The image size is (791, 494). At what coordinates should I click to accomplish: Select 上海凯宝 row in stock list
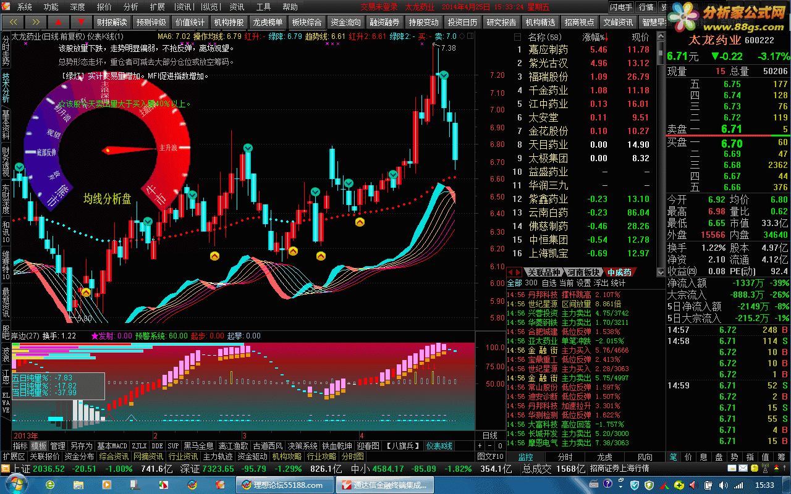point(583,253)
